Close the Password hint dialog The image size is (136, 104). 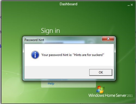[108, 39]
